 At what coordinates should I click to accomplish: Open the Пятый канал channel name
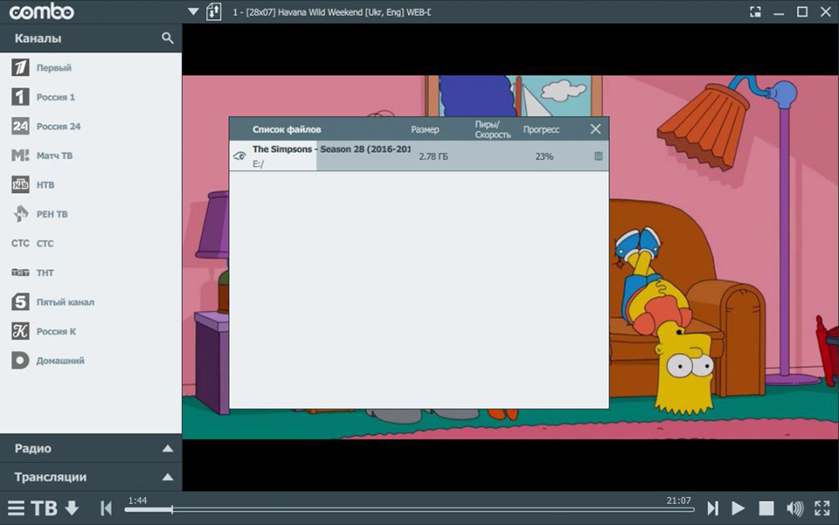click(x=65, y=302)
